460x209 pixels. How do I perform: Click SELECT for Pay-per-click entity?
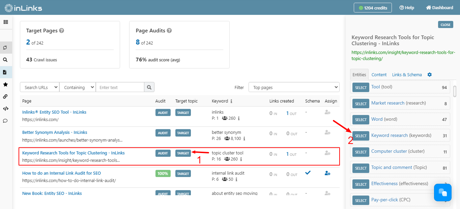pos(361,200)
